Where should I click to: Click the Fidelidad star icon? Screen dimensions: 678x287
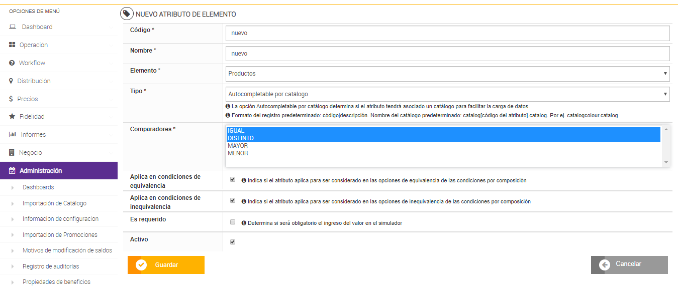pyautogui.click(x=12, y=117)
